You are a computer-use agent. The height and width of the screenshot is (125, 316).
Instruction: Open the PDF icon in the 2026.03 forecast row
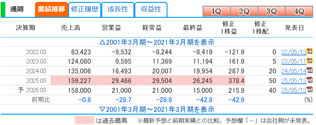(310, 90)
